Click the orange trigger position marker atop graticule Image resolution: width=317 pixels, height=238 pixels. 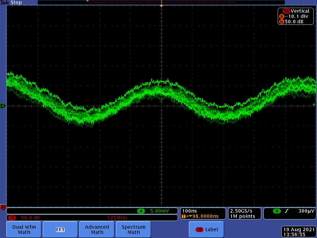pyautogui.click(x=161, y=6)
